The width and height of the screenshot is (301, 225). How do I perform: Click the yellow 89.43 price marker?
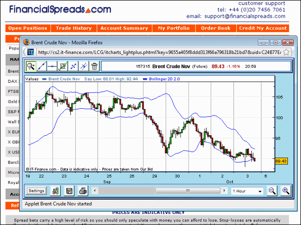click(x=281, y=161)
